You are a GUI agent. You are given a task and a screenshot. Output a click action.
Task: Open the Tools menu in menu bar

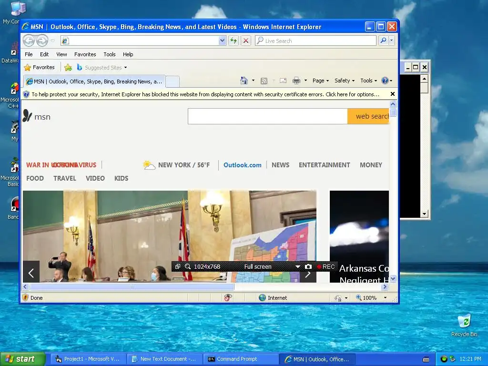coord(110,54)
